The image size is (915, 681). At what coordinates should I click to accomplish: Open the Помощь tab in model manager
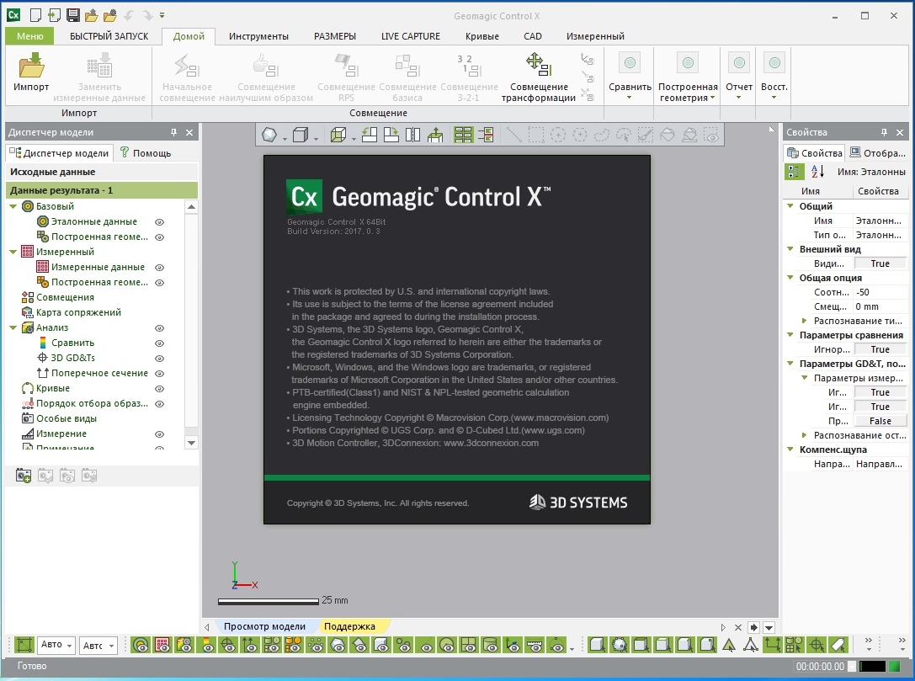(x=146, y=153)
